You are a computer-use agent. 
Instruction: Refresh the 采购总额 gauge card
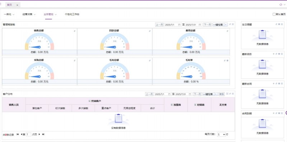pyautogui.click(x=75, y=61)
